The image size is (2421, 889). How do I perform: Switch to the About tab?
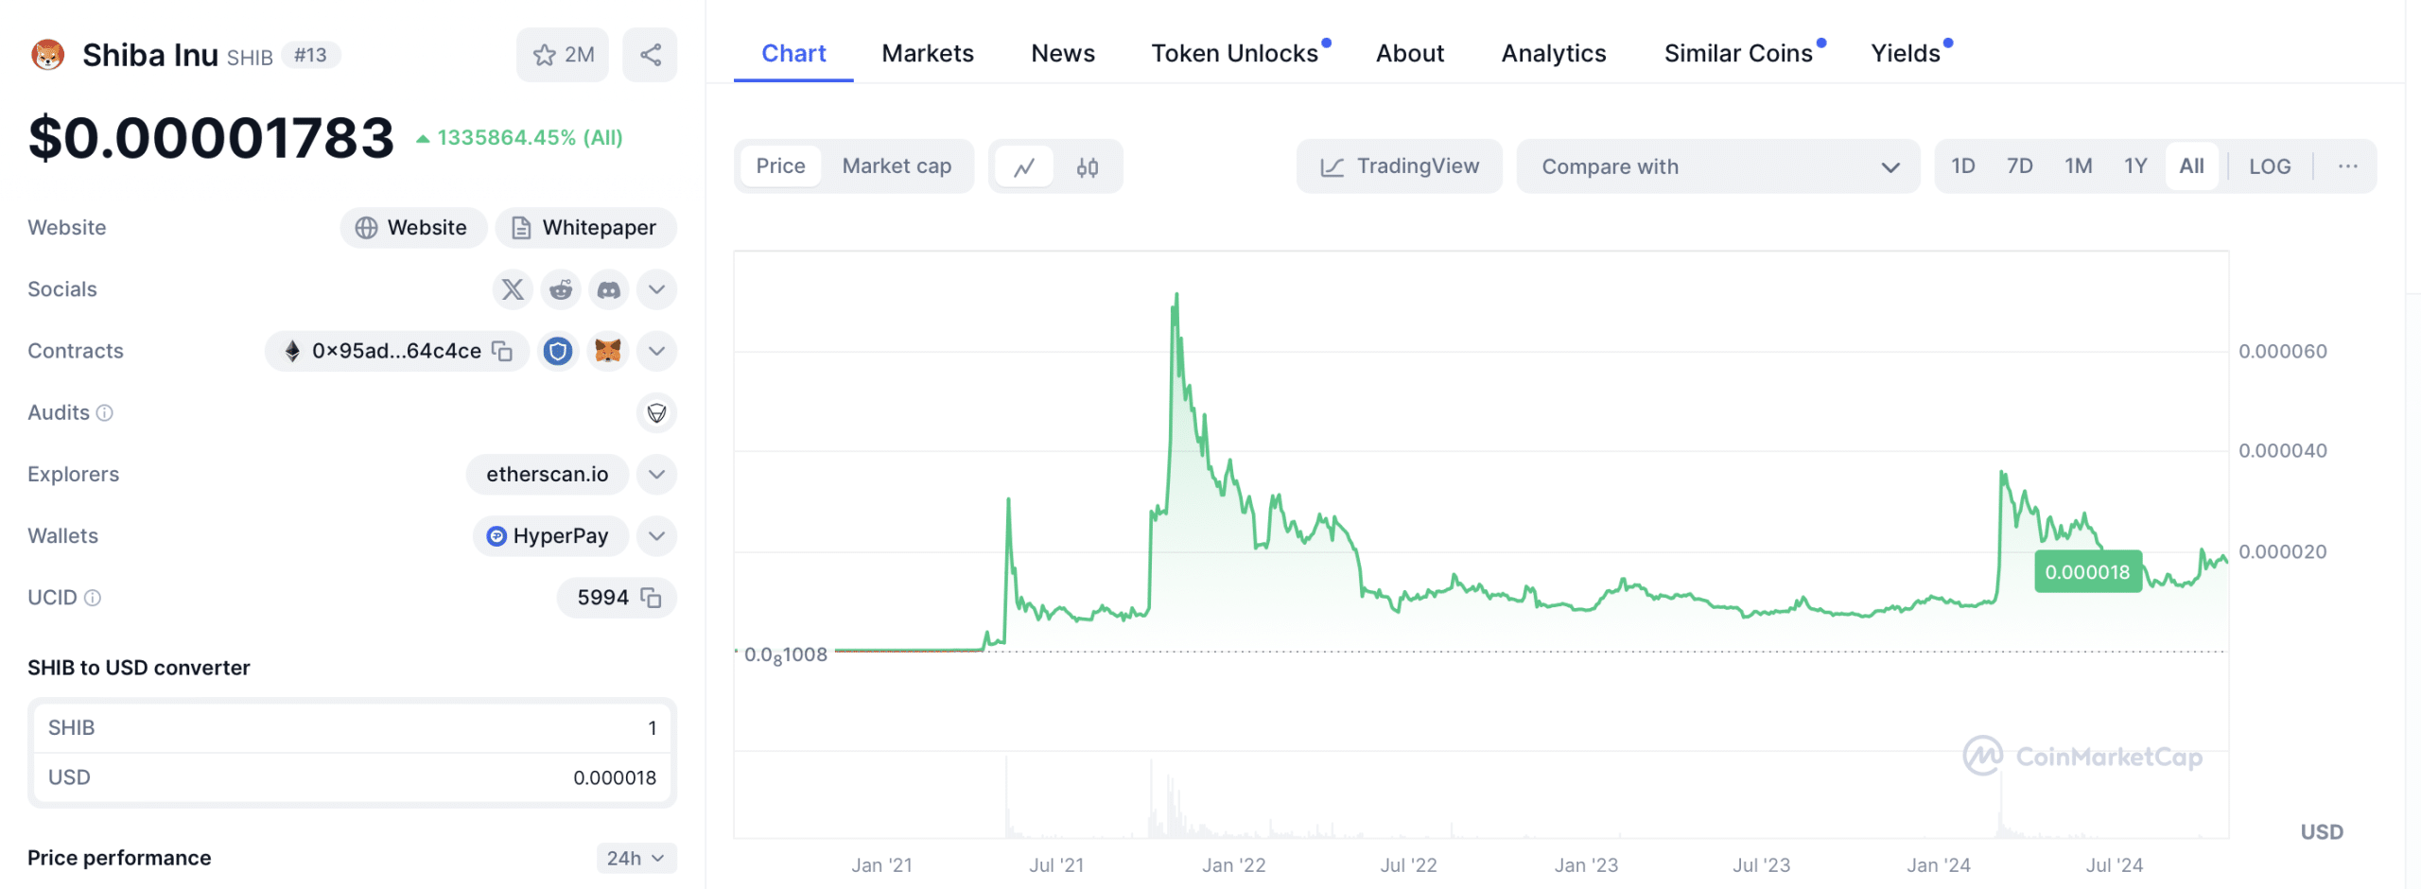point(1409,54)
